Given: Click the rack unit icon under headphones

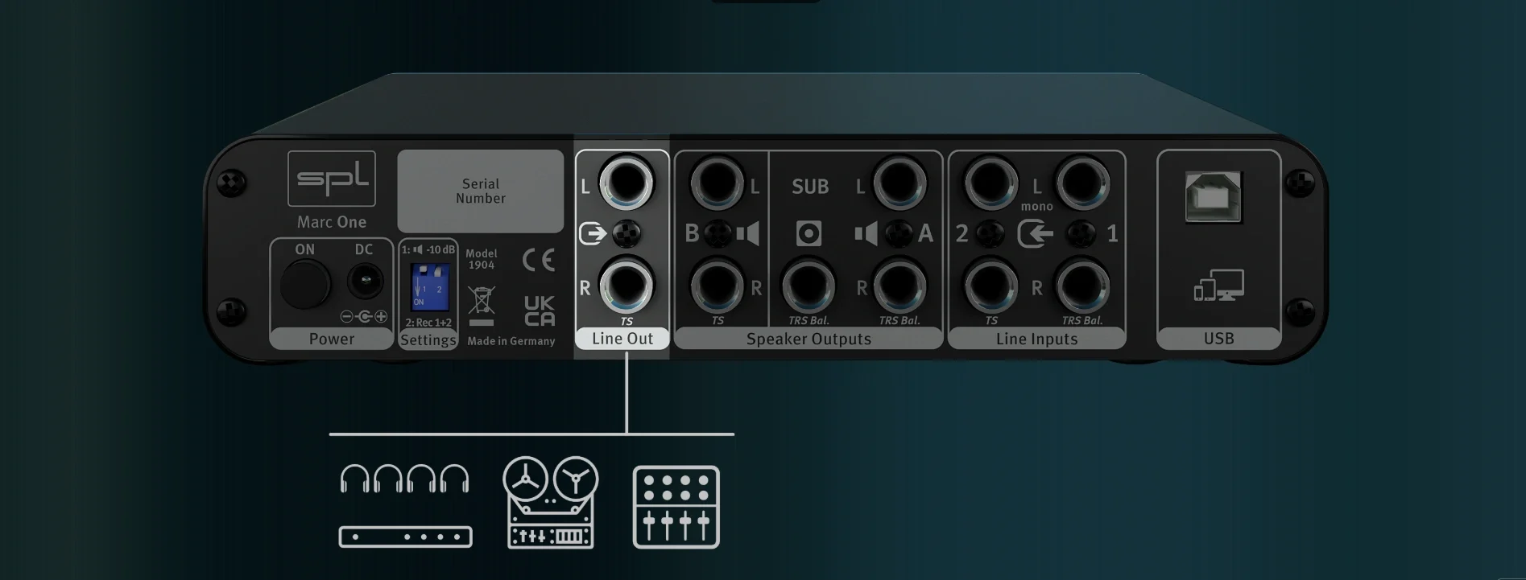Looking at the screenshot, I should click(405, 537).
